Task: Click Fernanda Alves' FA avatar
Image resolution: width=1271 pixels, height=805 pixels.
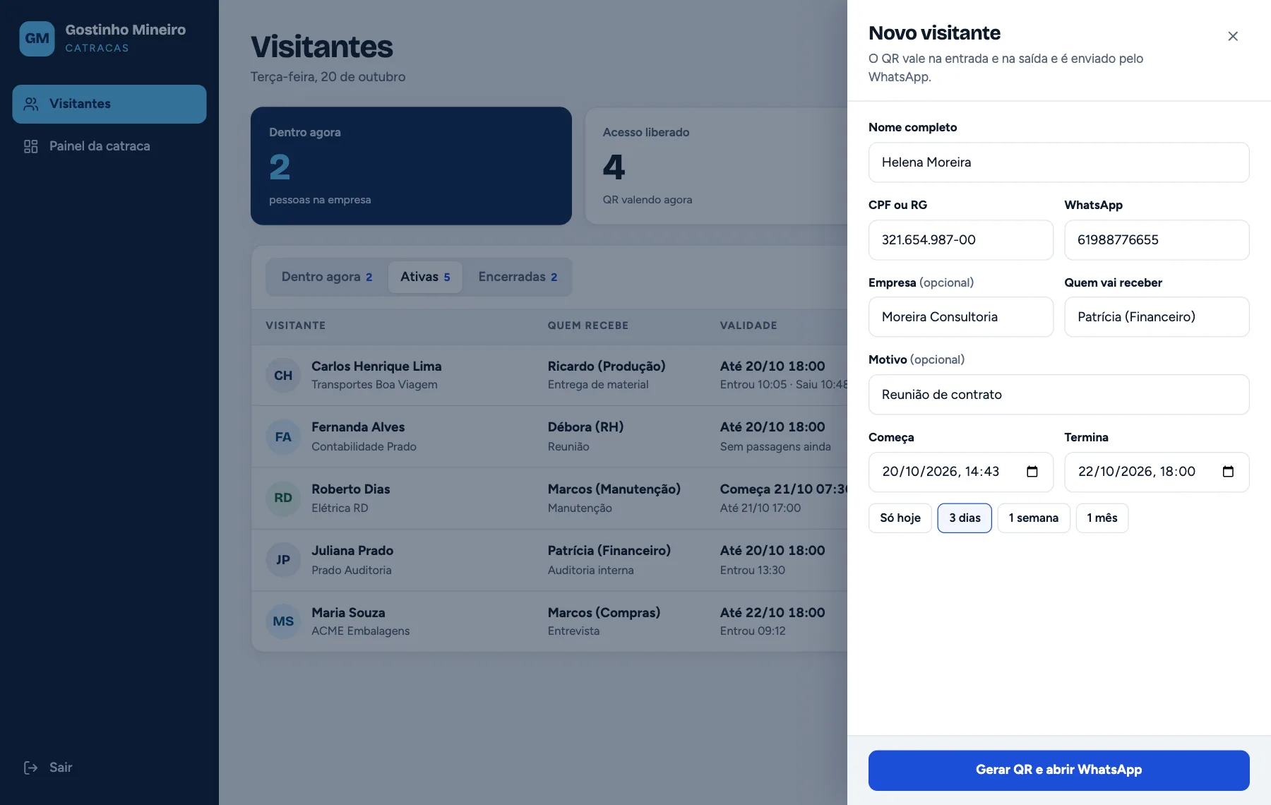Action: coord(283,437)
